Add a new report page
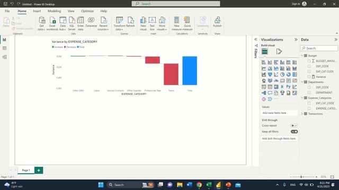Viewport: 339px width, 190px height. coord(39,170)
